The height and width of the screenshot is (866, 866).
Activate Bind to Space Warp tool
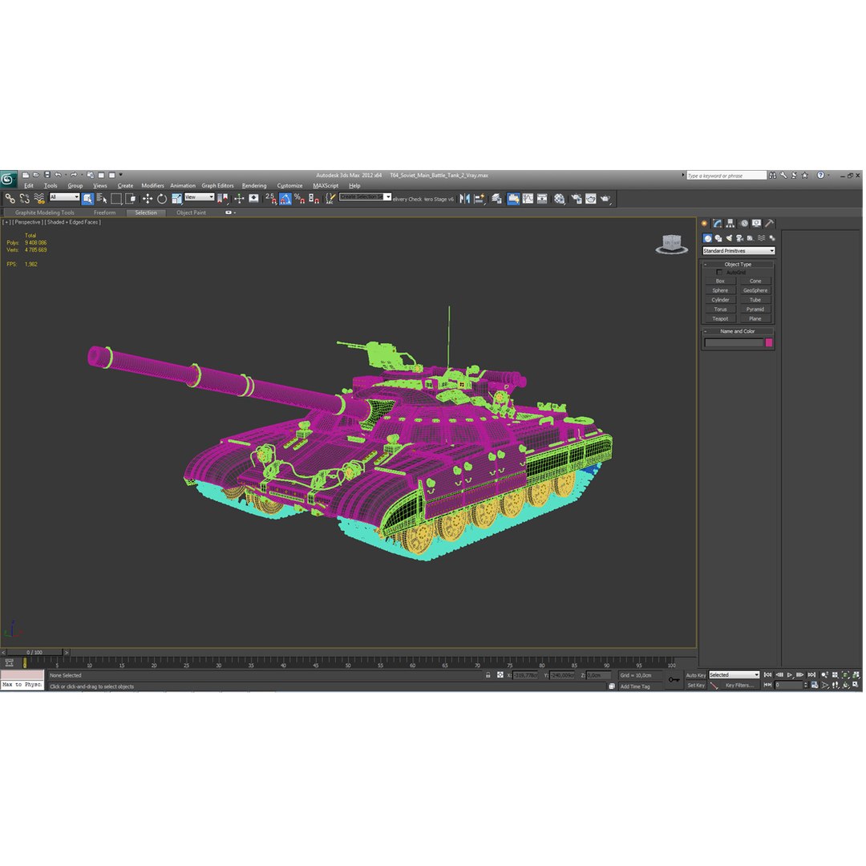[39, 198]
